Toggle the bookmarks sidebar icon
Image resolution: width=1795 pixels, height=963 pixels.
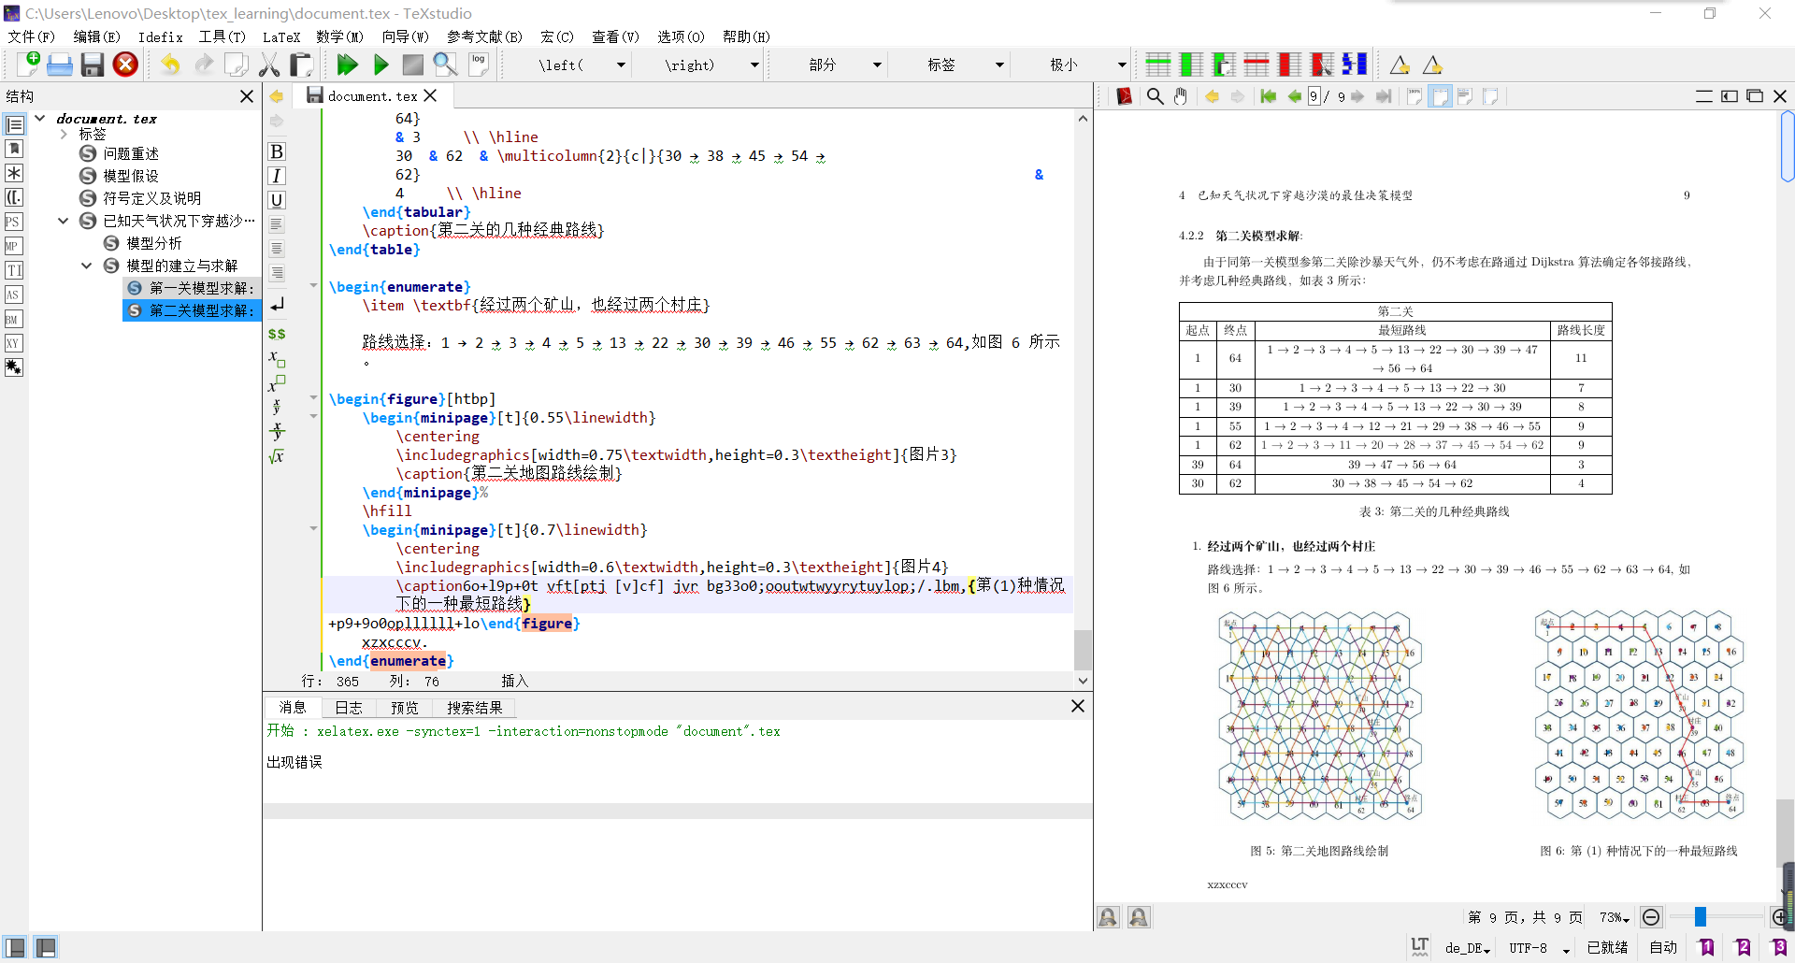click(14, 149)
